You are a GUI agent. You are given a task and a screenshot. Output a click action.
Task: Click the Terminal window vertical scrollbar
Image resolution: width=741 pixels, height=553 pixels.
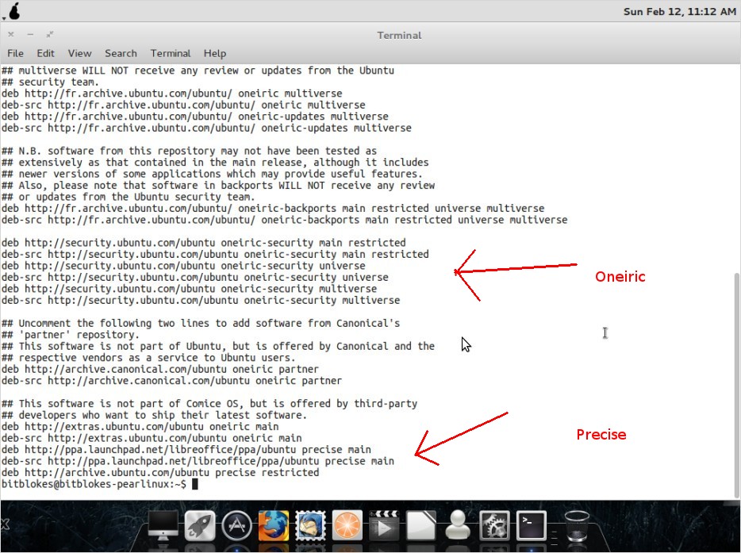[x=737, y=385]
